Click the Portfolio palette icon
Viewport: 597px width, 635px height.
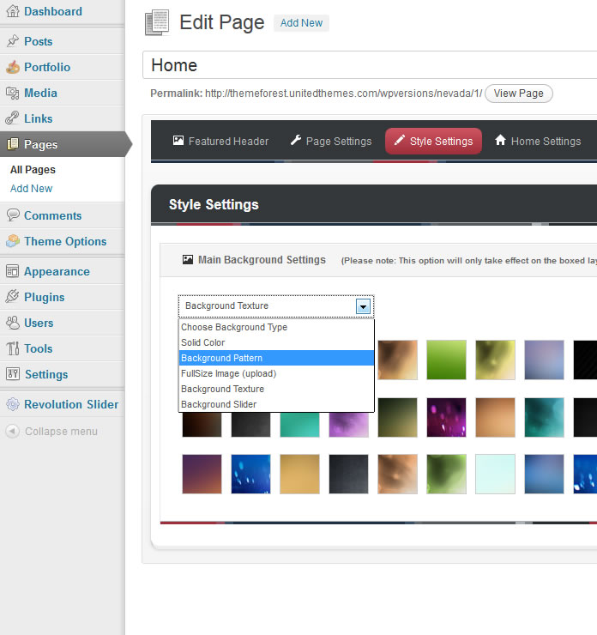(x=12, y=67)
